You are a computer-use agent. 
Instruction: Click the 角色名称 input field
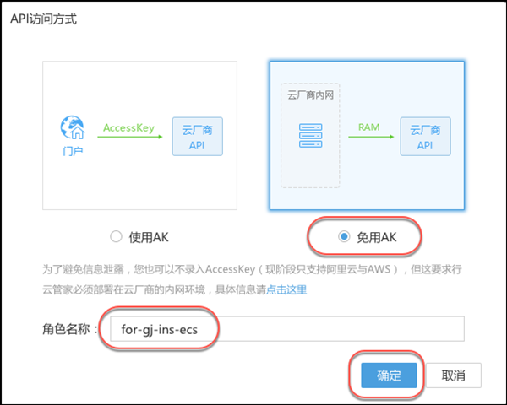coord(287,329)
